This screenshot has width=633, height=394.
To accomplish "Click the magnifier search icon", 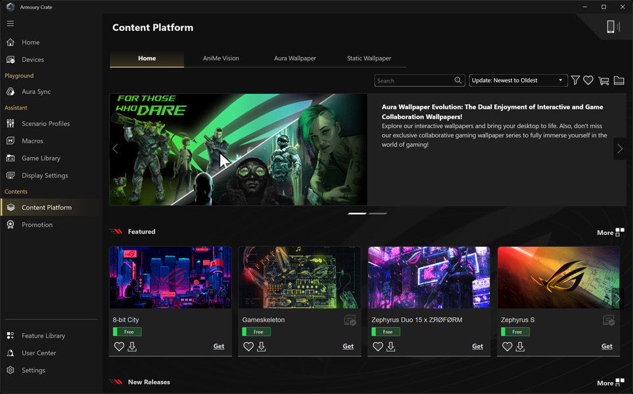I will coord(457,80).
